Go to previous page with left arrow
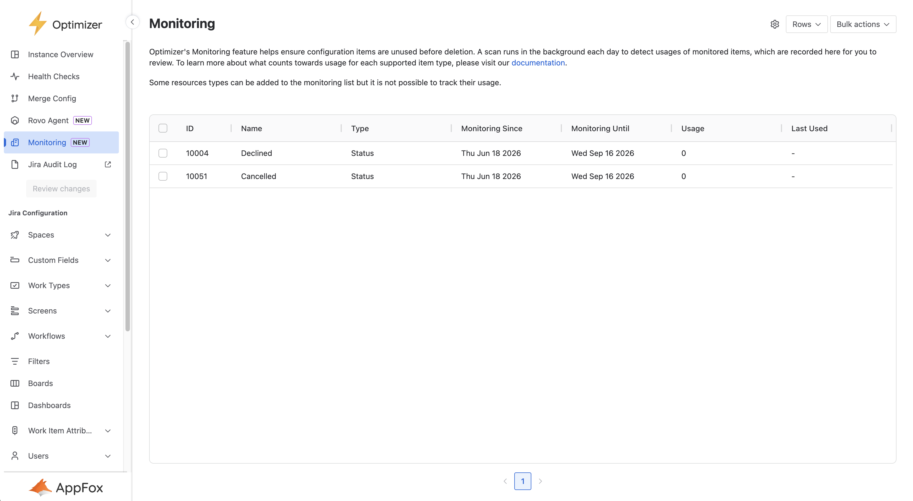The image size is (913, 501). coord(505,481)
